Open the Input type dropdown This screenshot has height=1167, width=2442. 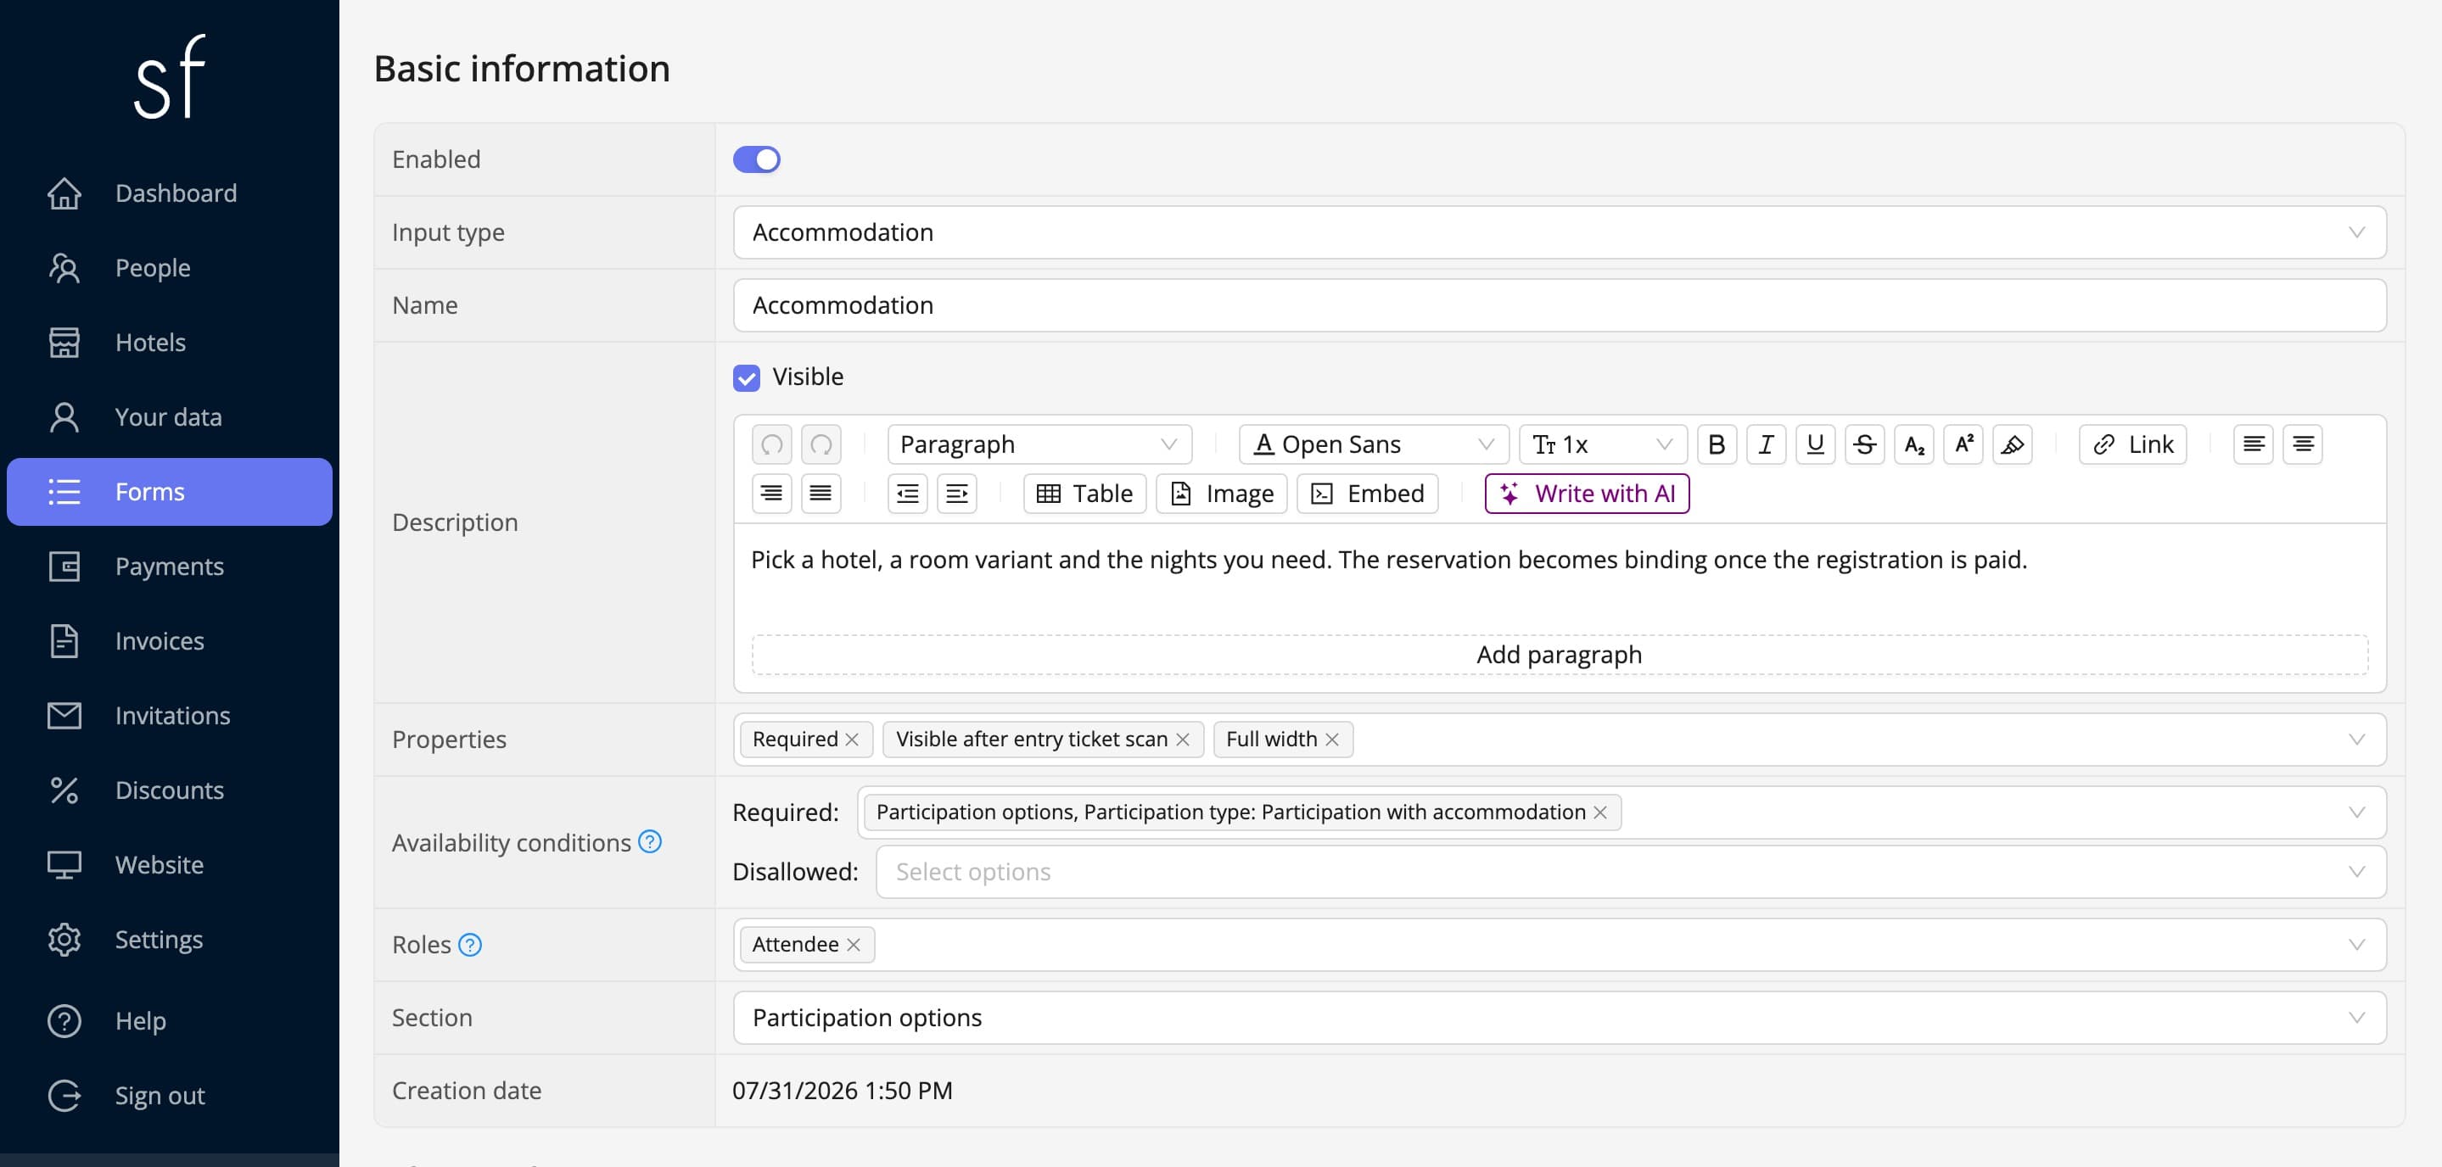click(x=1560, y=232)
